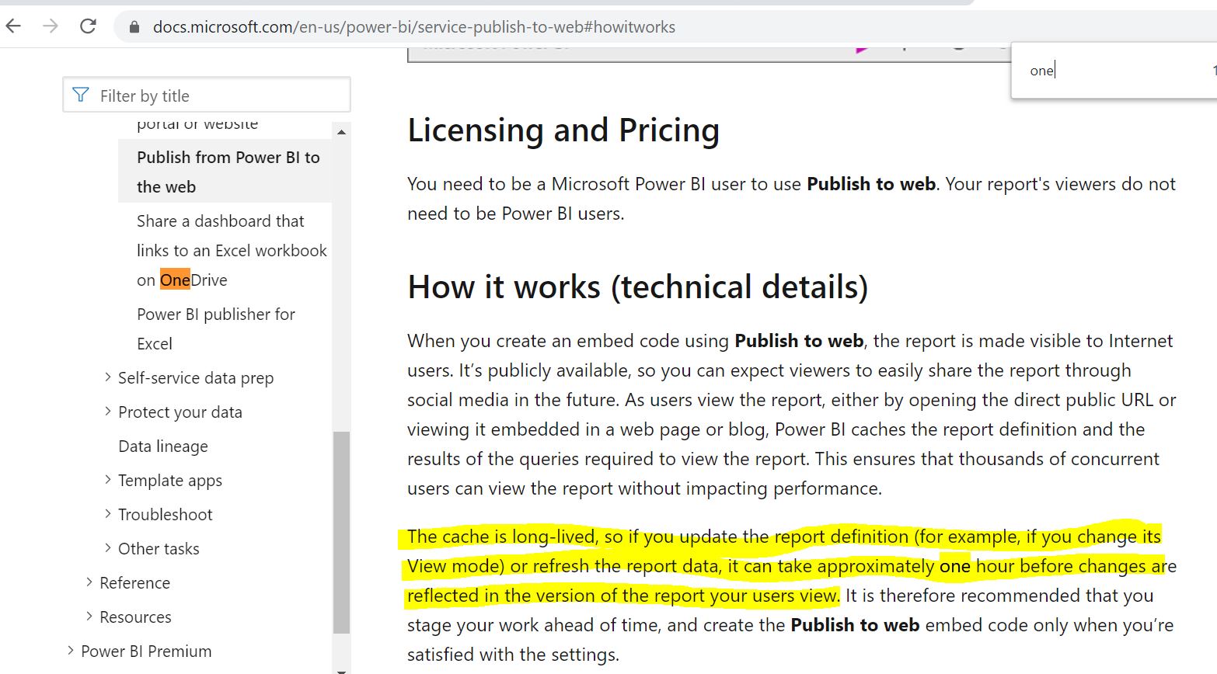Expand the Power BI Premium section
The image size is (1217, 674).
tap(146, 651)
